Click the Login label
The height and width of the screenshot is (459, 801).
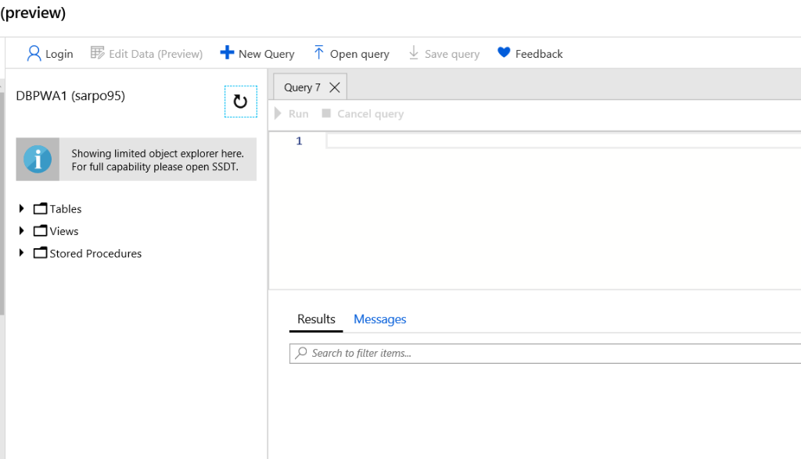pos(59,54)
